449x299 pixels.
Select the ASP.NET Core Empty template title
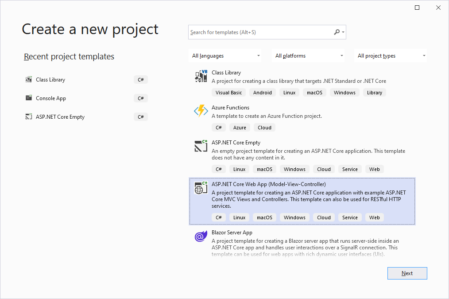pos(236,142)
